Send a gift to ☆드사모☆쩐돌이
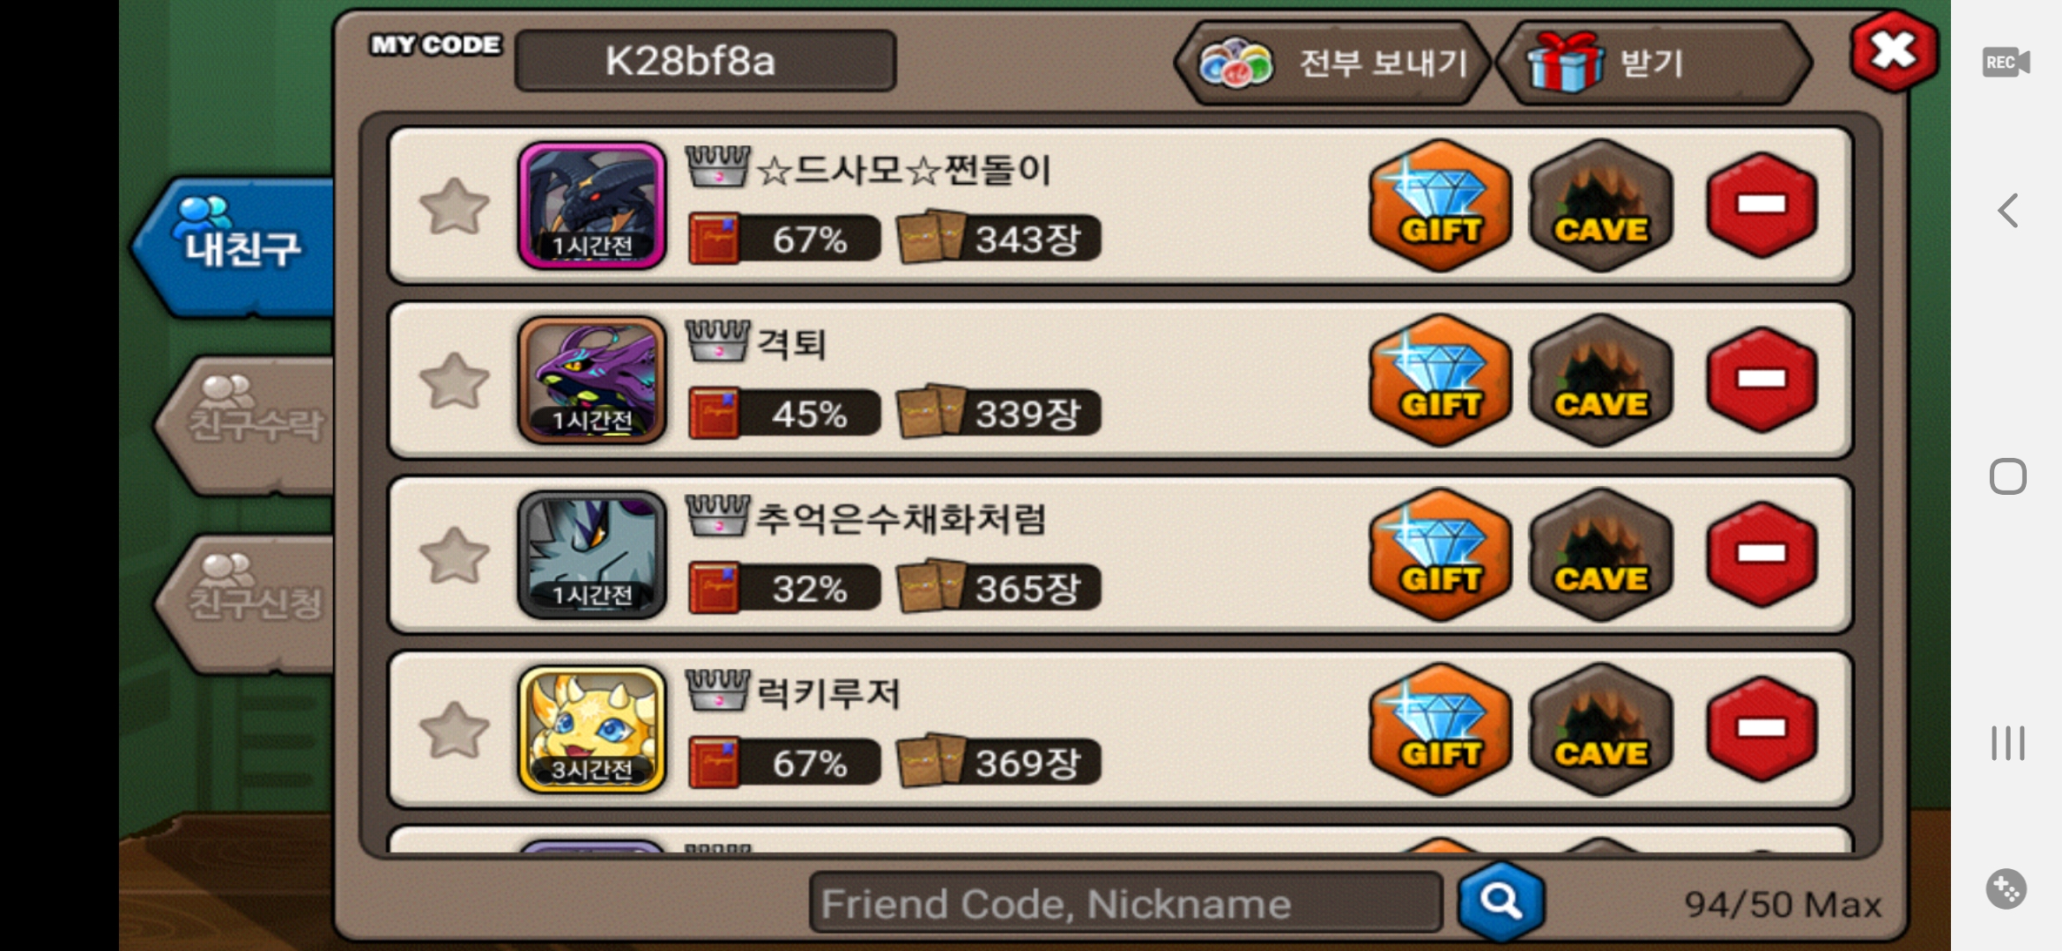This screenshot has height=951, width=2062. tap(1440, 205)
